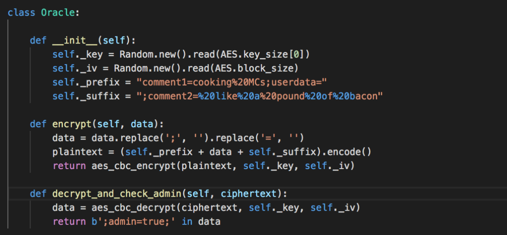Image resolution: width=507 pixels, height=235 pixels.
Task: Click the encrypt method name in its definition
Action: (x=69, y=125)
